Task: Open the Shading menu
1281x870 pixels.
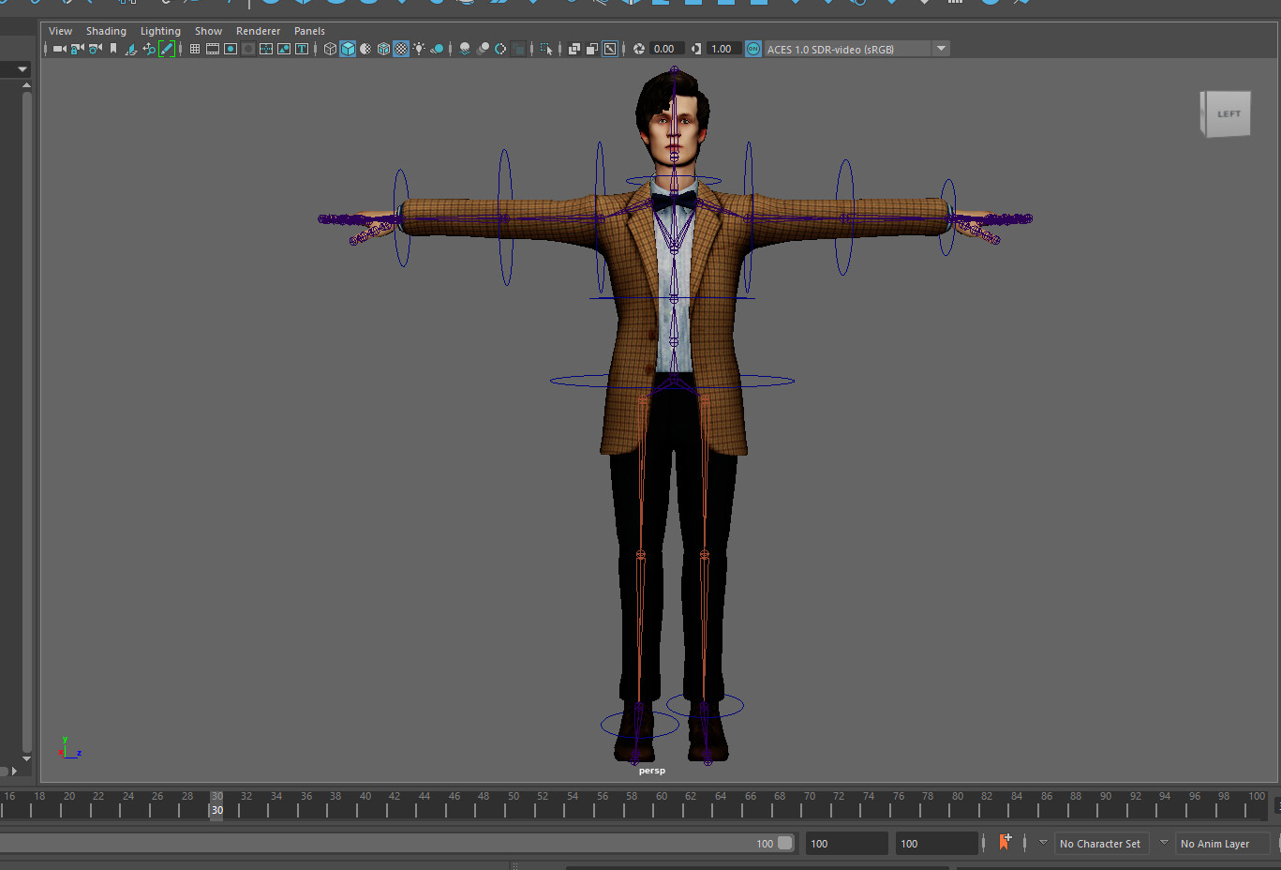Action: click(106, 31)
